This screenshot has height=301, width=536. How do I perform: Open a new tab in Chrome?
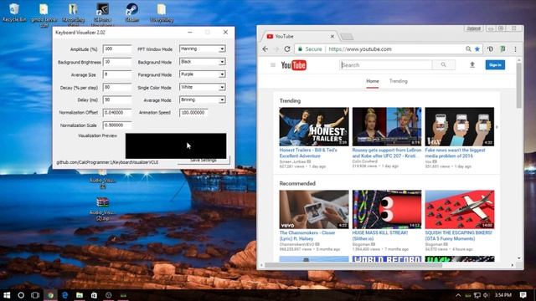click(347, 37)
